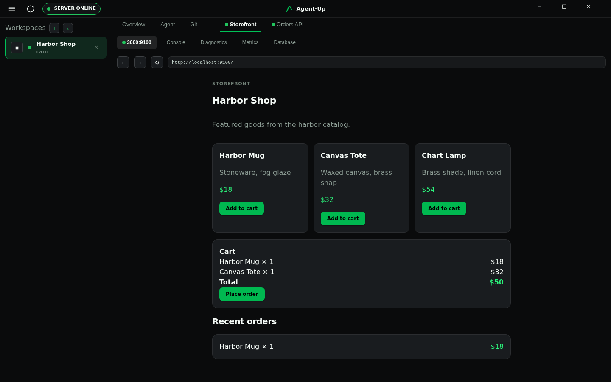Add Chart Lamp to cart

click(x=444, y=208)
